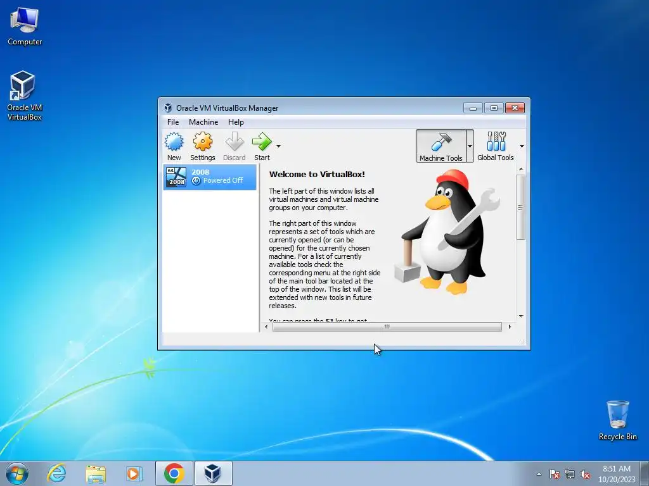Click the network tray icon
Viewport: 649px width, 486px height.
click(570, 474)
